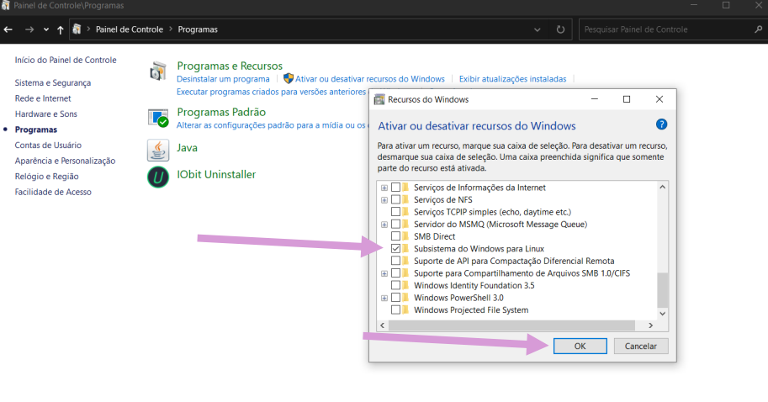Click Alterar as configurações padrão para a mídia
This screenshot has width=768, height=402.
272,125
